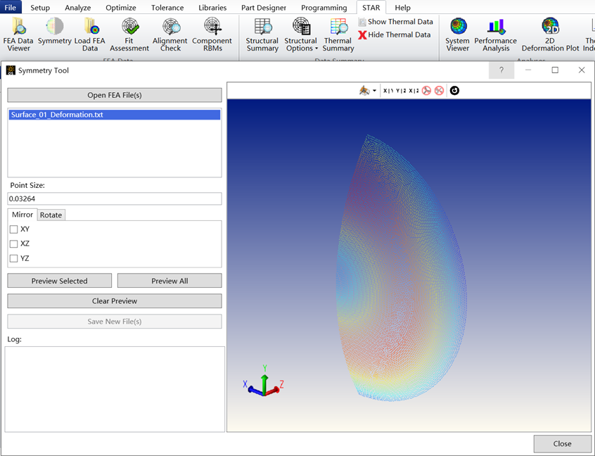Launch Performance Analysis
Viewport: 595px width, 456px height.
496,34
